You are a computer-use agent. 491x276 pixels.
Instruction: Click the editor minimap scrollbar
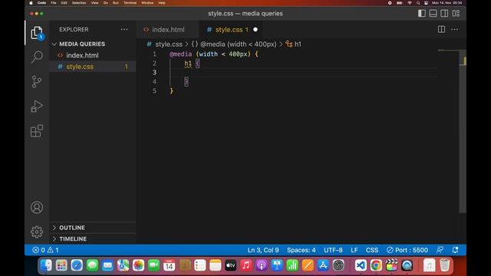click(463, 131)
